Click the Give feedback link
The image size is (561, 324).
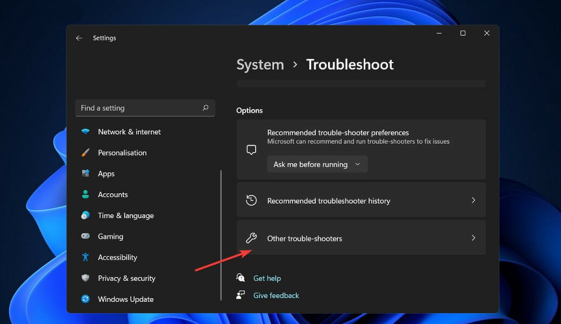pyautogui.click(x=276, y=295)
